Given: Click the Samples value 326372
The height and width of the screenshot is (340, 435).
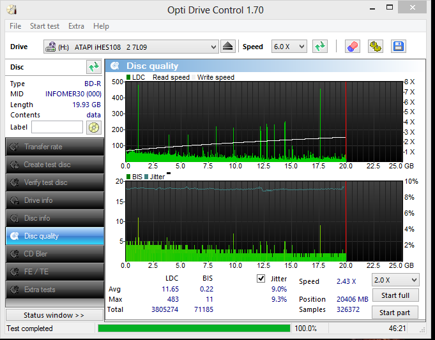Looking at the screenshot, I should (x=348, y=309).
